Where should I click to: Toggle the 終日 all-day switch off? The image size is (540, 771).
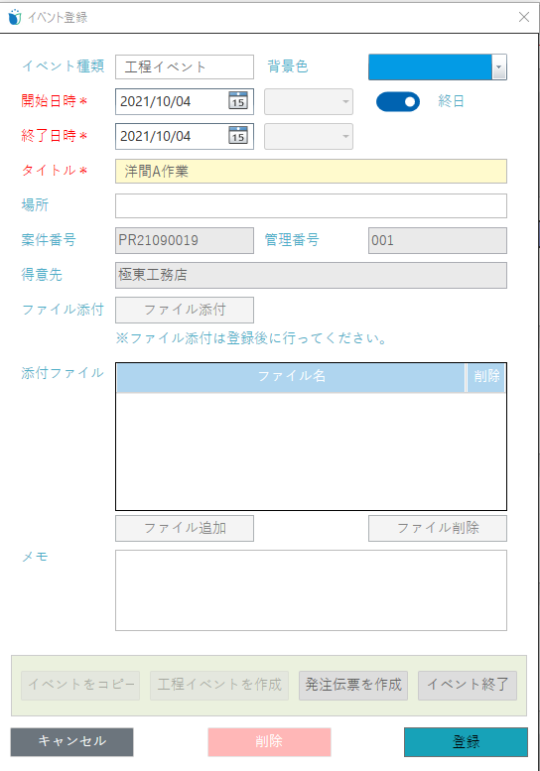(x=398, y=102)
